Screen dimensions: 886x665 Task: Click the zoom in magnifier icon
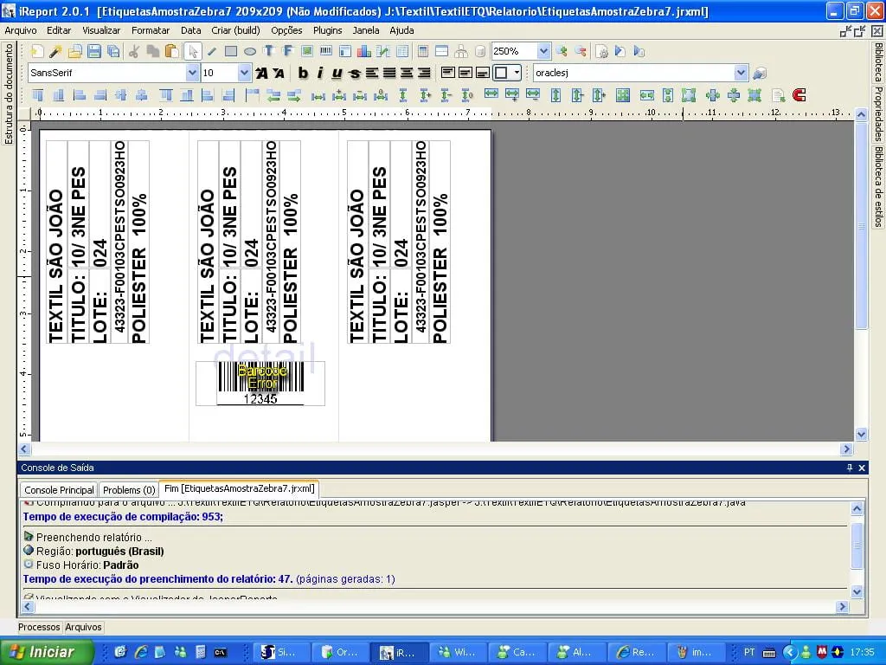(561, 51)
